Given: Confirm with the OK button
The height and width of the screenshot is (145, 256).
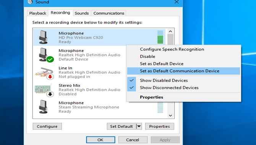Looking at the screenshot, I should pyautogui.click(x=100, y=140).
